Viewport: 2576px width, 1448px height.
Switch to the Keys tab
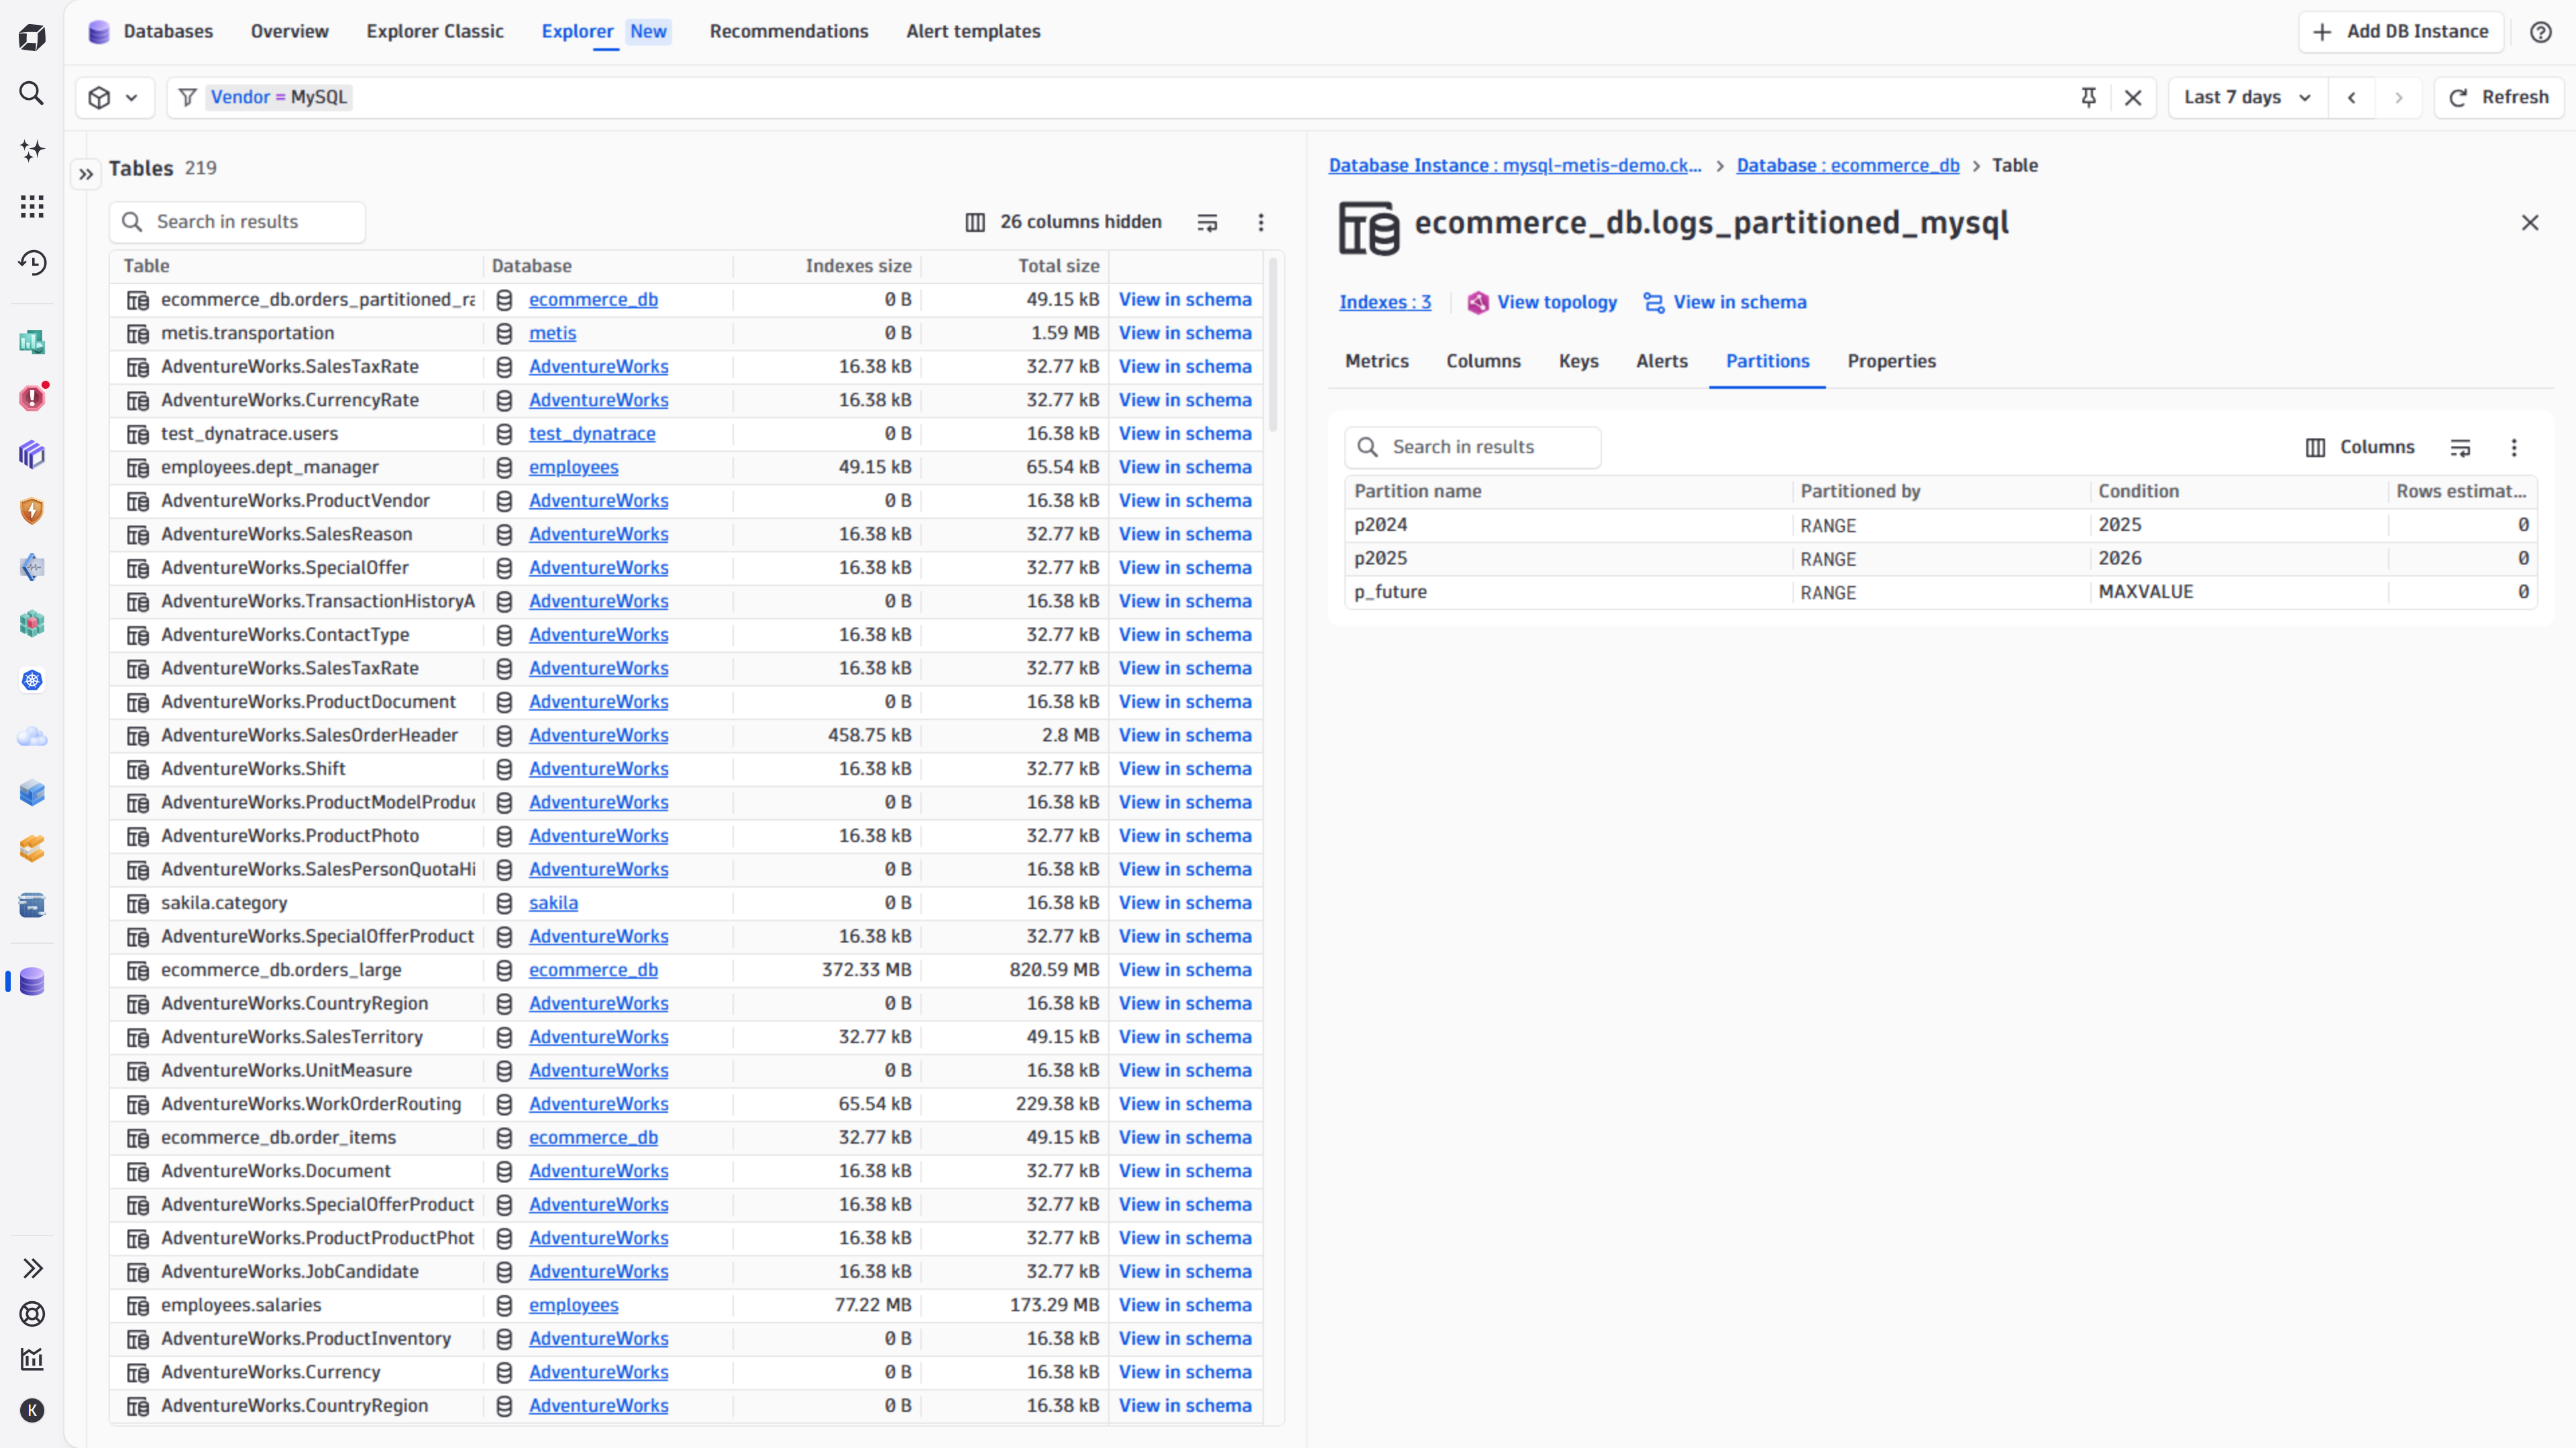tap(1578, 361)
